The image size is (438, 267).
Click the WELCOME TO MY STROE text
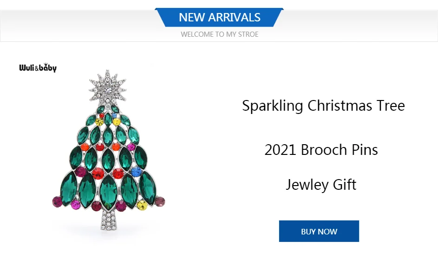[219, 34]
